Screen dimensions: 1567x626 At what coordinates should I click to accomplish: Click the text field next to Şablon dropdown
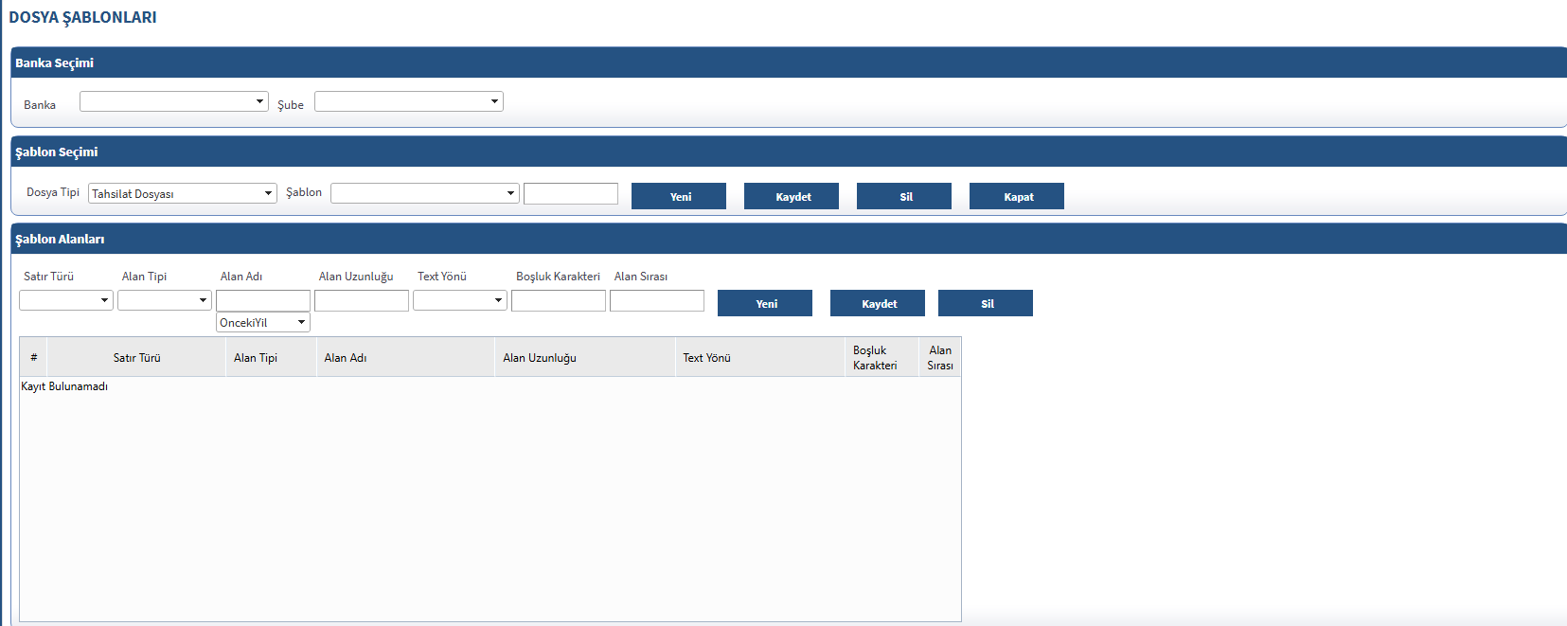[570, 193]
